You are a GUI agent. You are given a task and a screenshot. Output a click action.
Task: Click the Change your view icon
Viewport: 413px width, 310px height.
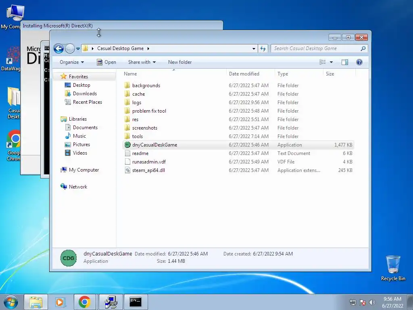click(322, 62)
